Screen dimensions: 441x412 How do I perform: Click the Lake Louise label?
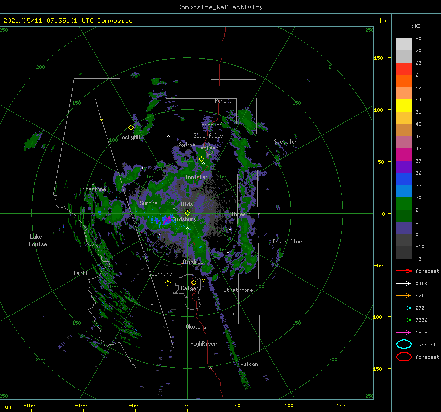[38, 241]
